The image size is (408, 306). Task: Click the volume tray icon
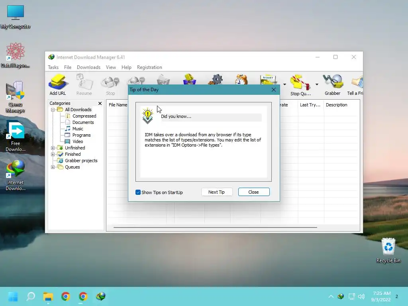[361, 296]
